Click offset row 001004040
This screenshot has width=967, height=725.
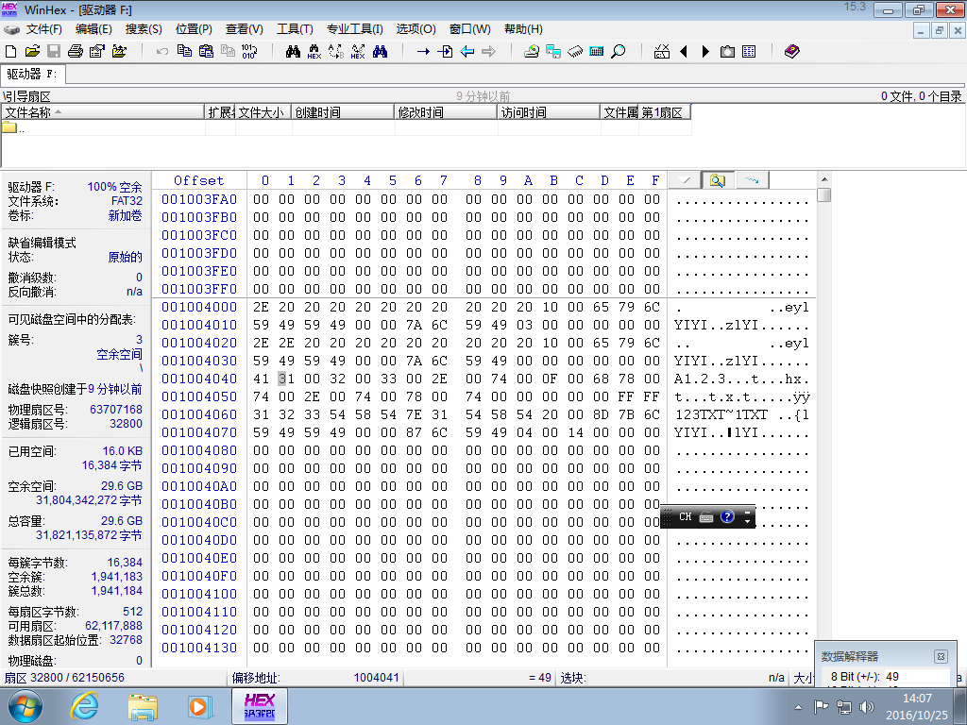(199, 379)
